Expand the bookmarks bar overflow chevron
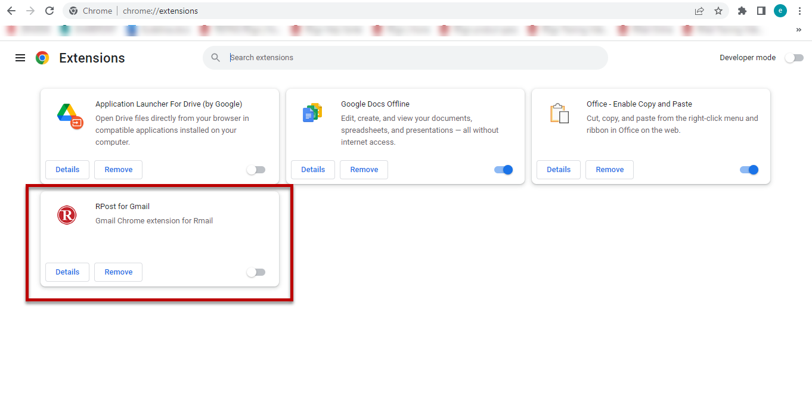 (x=799, y=30)
